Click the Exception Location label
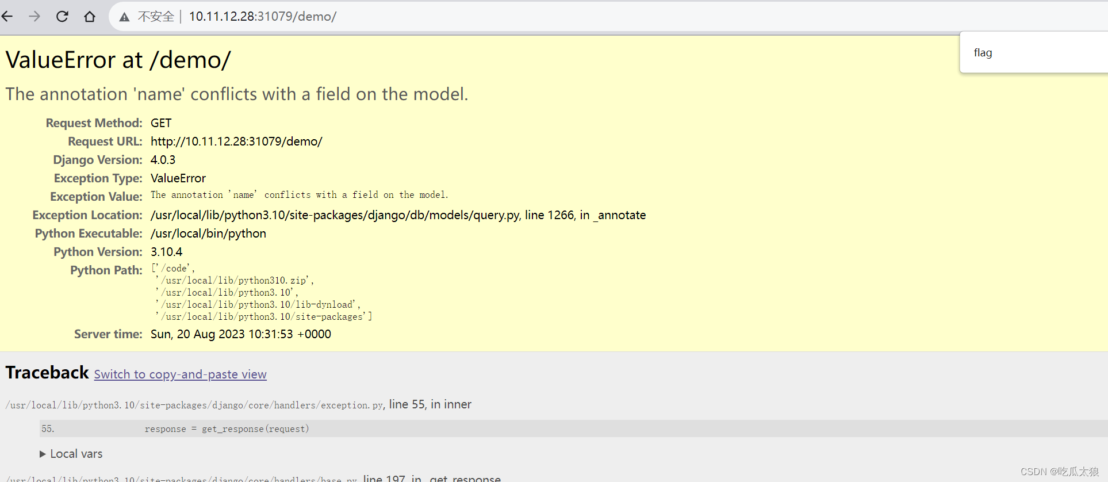 [x=87, y=215]
